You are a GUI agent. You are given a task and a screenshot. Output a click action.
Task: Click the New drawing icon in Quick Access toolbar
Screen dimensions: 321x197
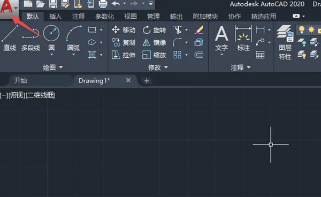point(28,4)
